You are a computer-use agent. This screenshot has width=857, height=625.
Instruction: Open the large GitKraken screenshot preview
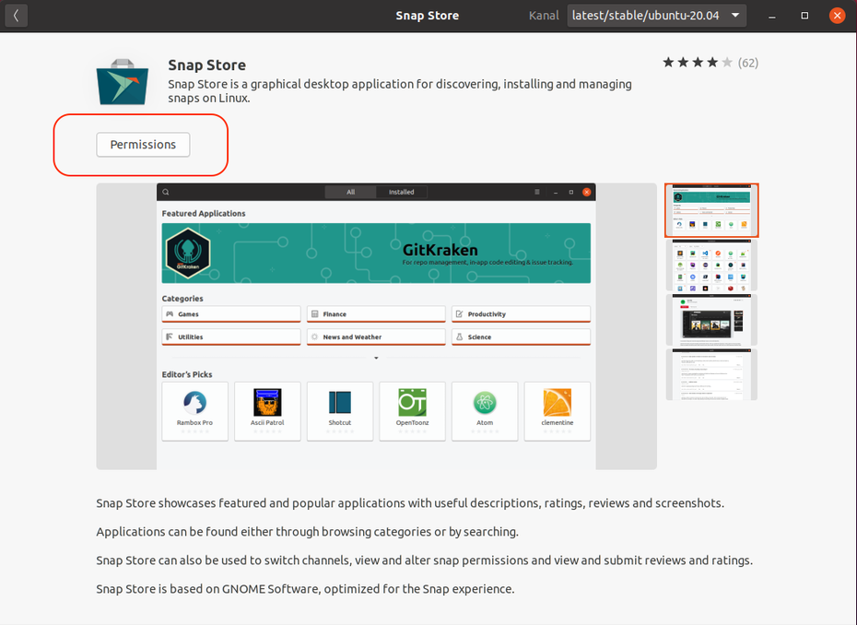pyautogui.click(x=377, y=326)
